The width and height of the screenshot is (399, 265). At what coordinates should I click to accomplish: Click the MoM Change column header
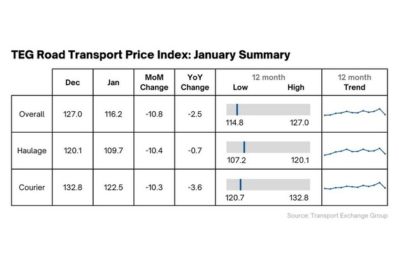pyautogui.click(x=153, y=82)
